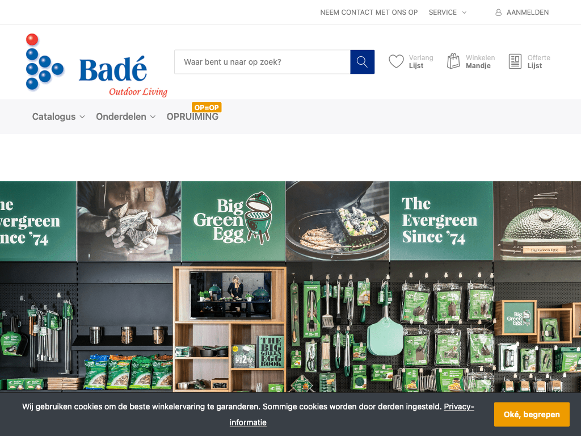The height and width of the screenshot is (436, 581).
Task: Open the Offerte Lijst document icon
Action: coord(515,61)
